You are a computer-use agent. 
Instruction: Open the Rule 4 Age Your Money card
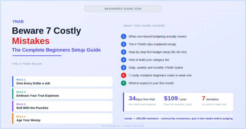62,118
